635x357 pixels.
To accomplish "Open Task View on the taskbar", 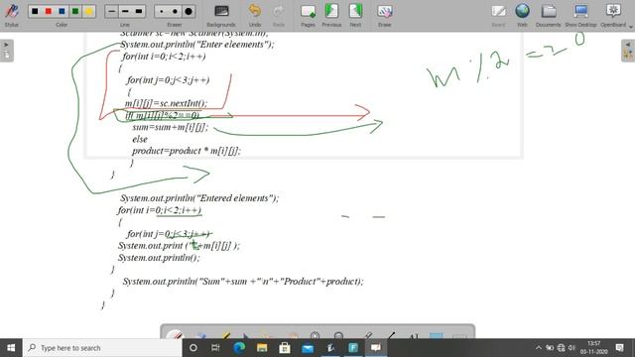I will 215,348.
